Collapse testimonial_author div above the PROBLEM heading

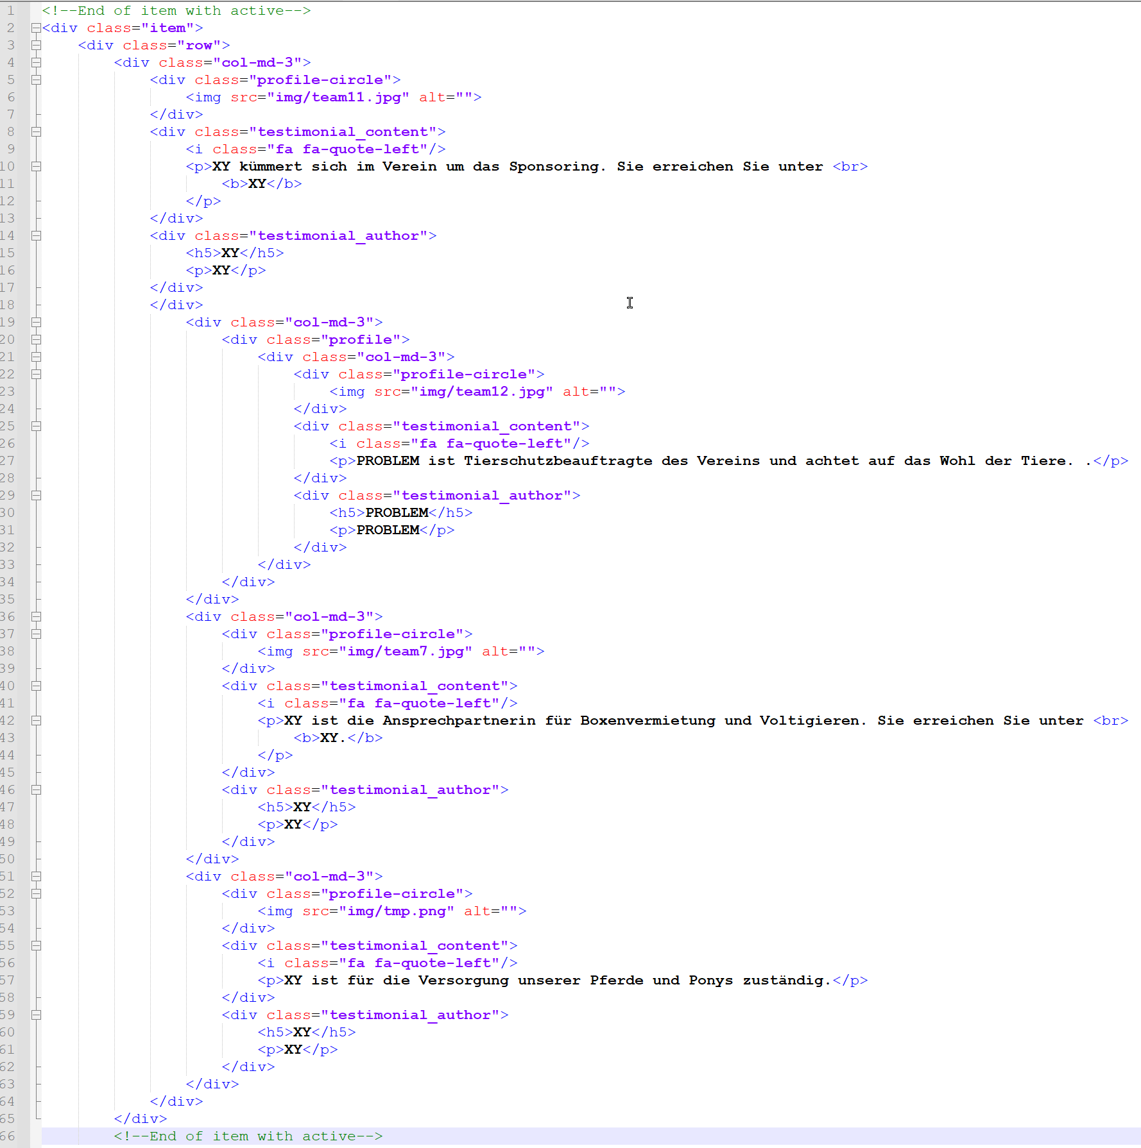pos(36,496)
